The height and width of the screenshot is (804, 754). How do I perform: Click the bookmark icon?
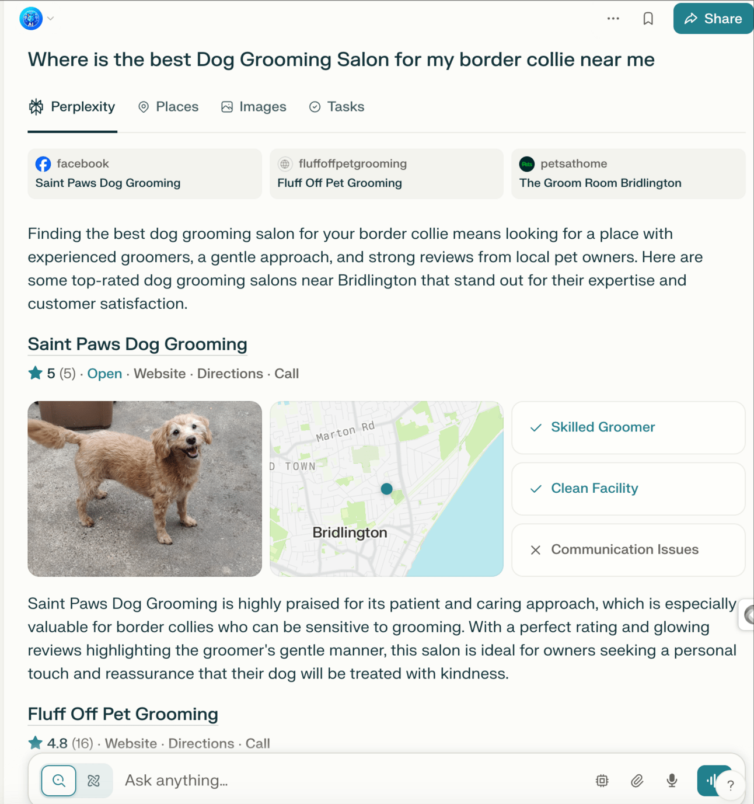pyautogui.click(x=648, y=19)
